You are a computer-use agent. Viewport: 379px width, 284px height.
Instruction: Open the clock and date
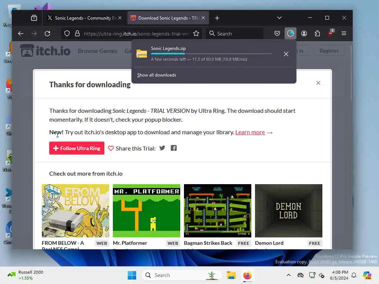pos(339,275)
